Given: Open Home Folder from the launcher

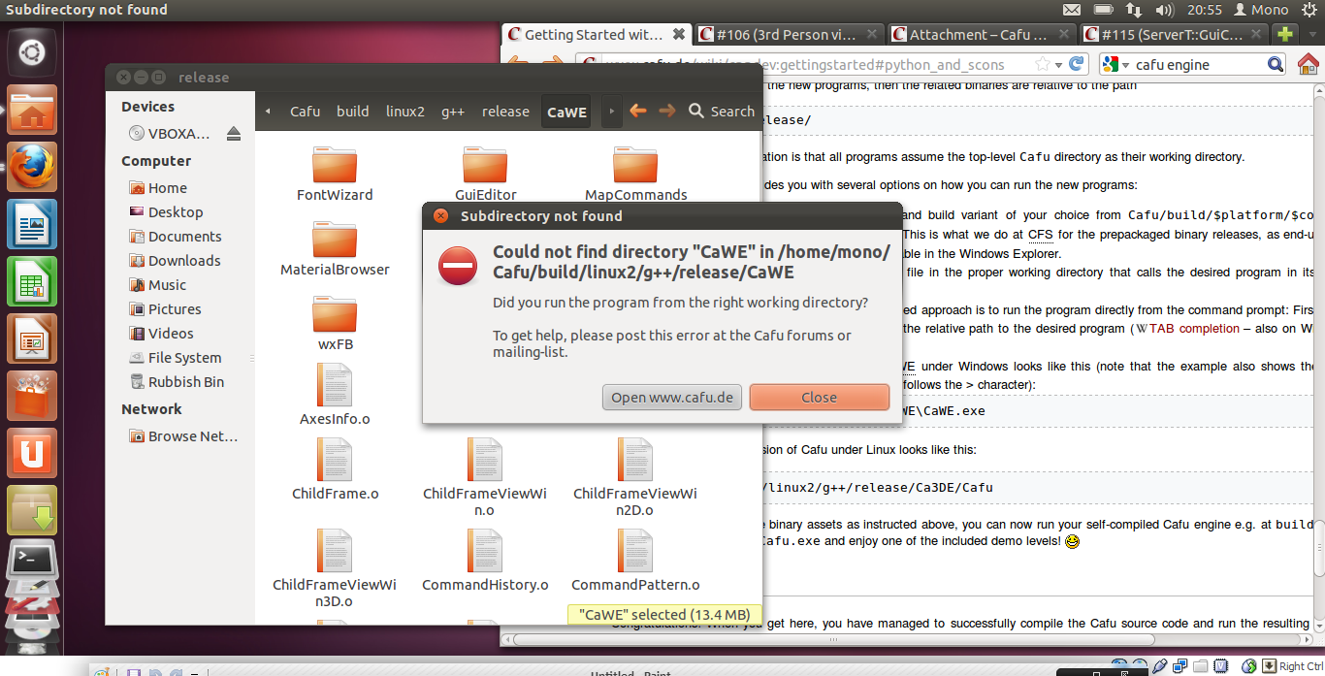Looking at the screenshot, I should pos(32,110).
